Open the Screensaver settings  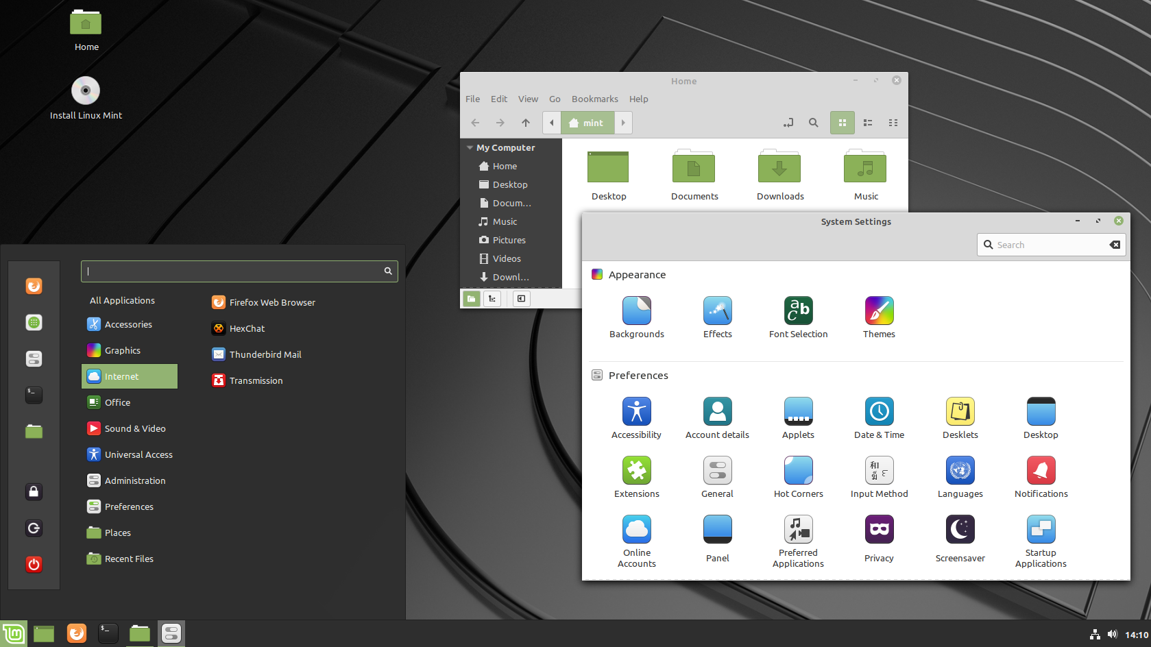[x=960, y=539]
